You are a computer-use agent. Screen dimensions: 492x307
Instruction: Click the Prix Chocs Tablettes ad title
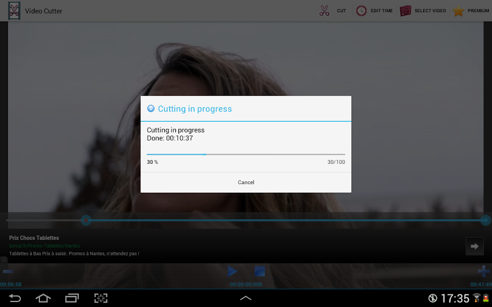tap(34, 238)
